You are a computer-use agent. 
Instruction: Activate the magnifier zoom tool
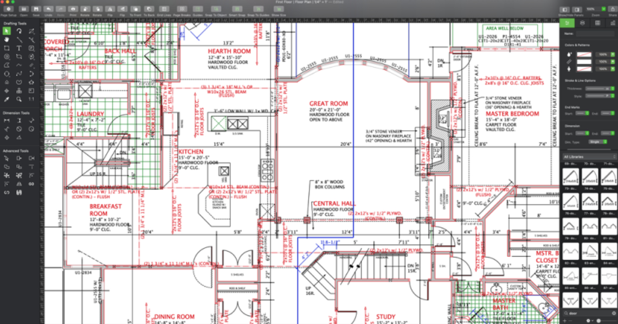19,99
